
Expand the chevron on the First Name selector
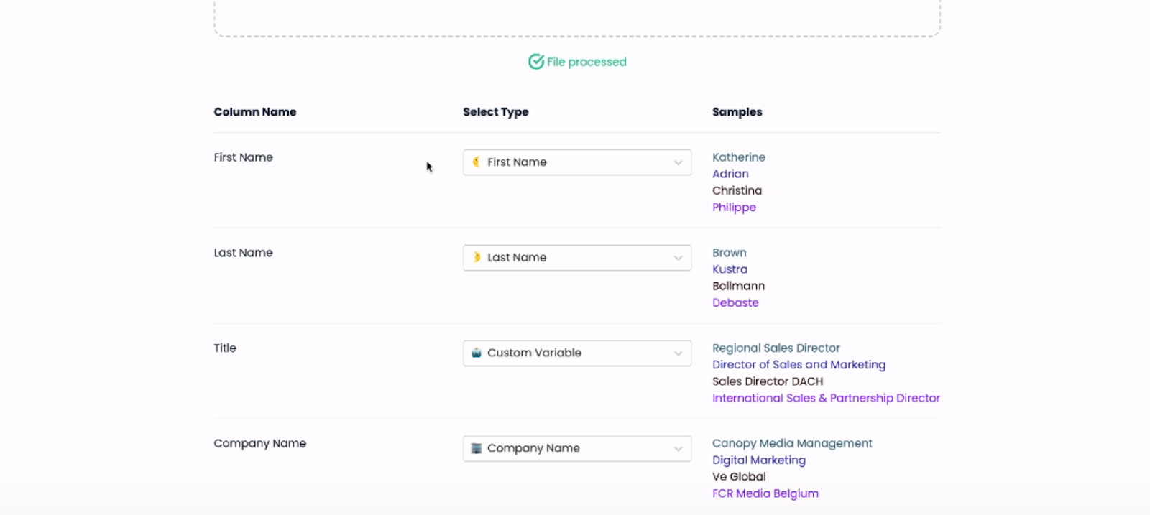click(678, 163)
